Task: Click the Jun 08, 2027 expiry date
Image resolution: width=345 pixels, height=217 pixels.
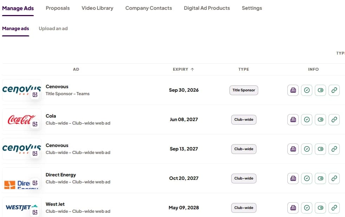Action: [x=184, y=119]
